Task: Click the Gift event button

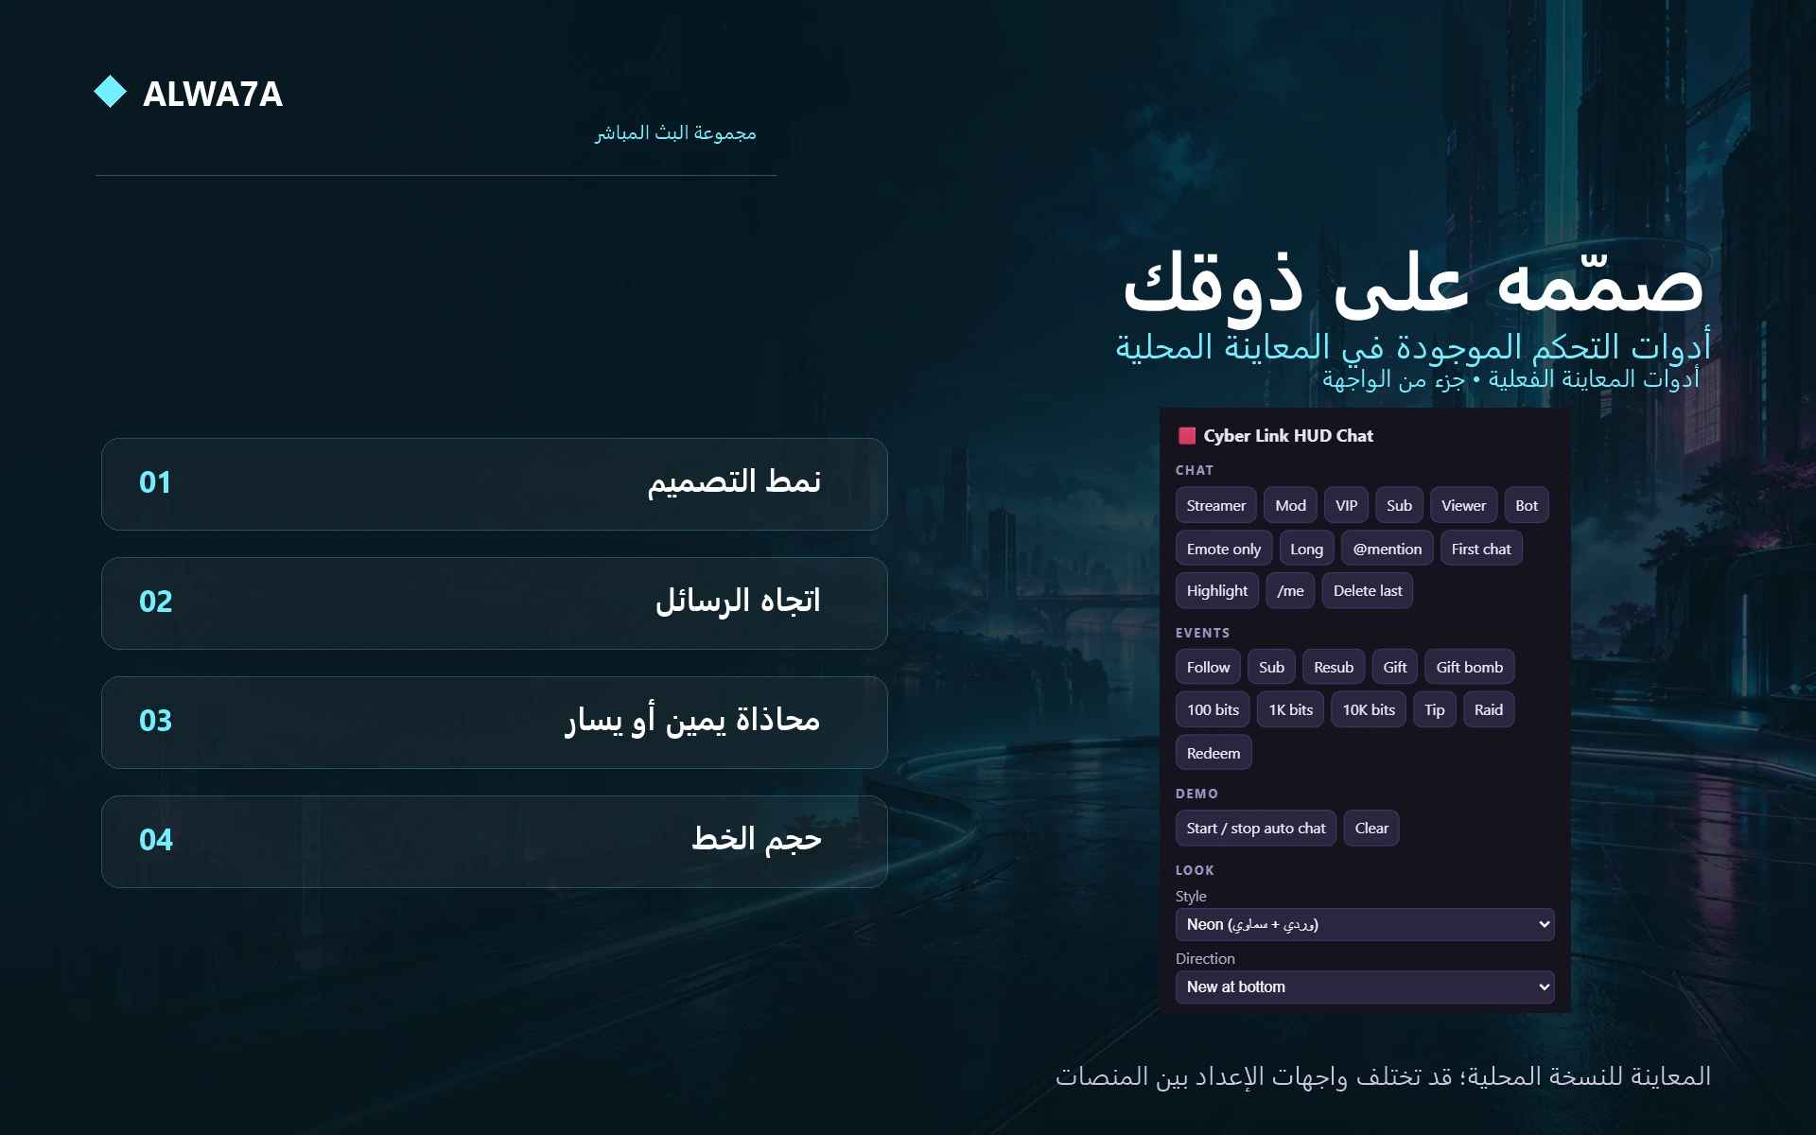Action: click(1395, 667)
